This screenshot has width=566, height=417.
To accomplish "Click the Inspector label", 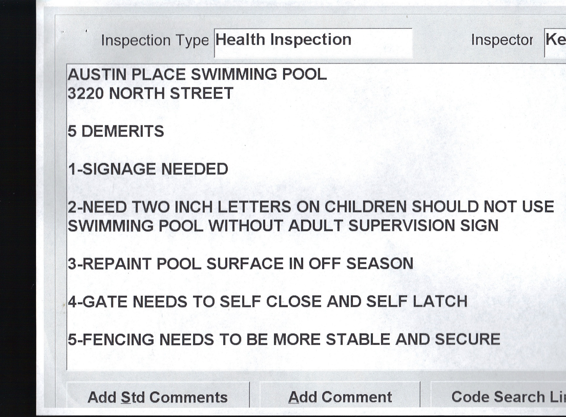I will pyautogui.click(x=502, y=40).
